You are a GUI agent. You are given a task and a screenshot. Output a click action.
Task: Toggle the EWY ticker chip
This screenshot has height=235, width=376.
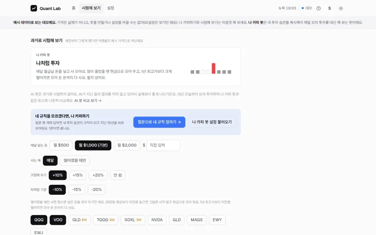[x=217, y=220]
